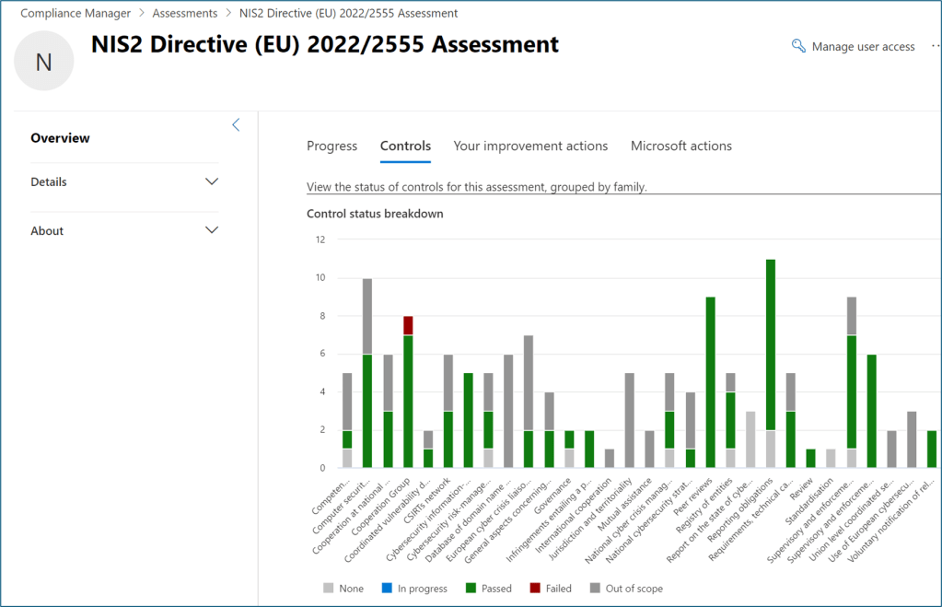Image resolution: width=942 pixels, height=607 pixels.
Task: Open the Your improvement actions tab
Action: (x=530, y=146)
